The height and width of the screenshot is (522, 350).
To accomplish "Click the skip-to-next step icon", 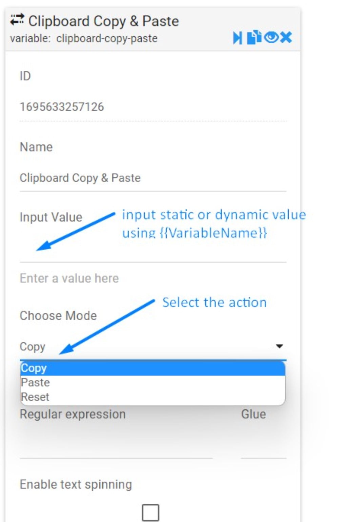I will tap(238, 38).
